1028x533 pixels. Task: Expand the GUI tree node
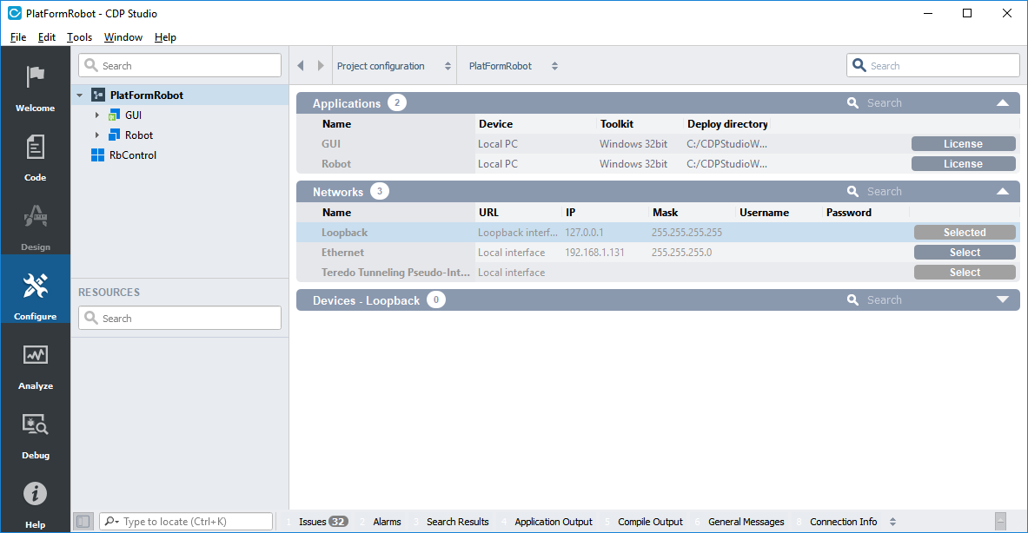[97, 115]
